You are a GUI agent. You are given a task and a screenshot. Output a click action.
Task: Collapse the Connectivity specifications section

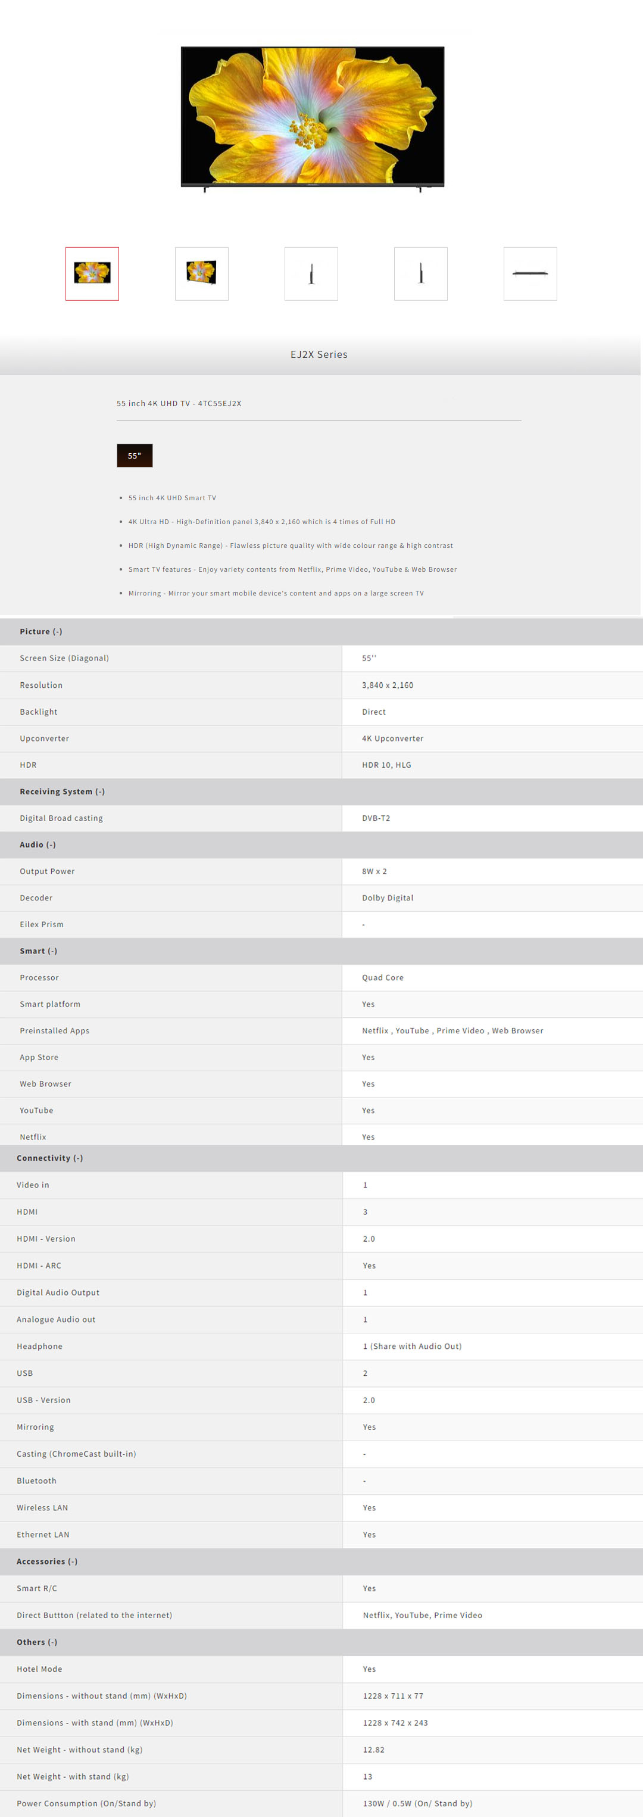pos(50,1158)
